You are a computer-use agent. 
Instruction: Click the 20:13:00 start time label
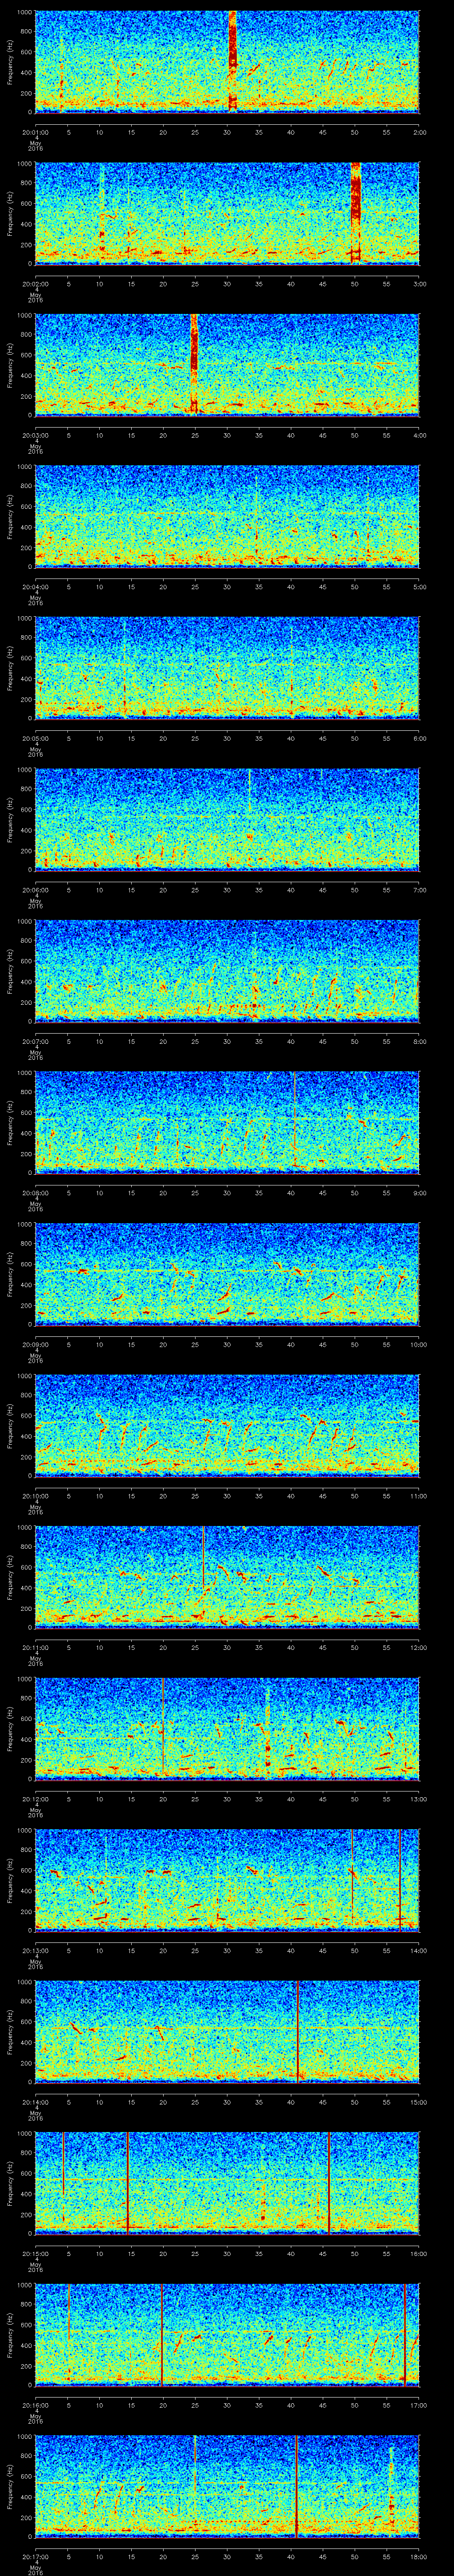click(35, 1950)
